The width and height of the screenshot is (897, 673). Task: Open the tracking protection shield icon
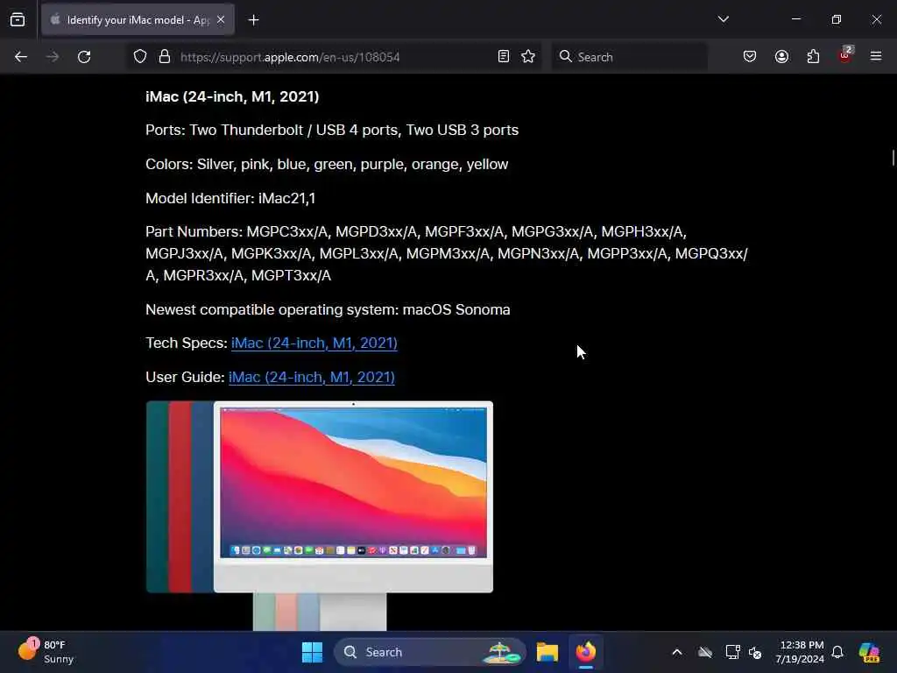pyautogui.click(x=140, y=57)
